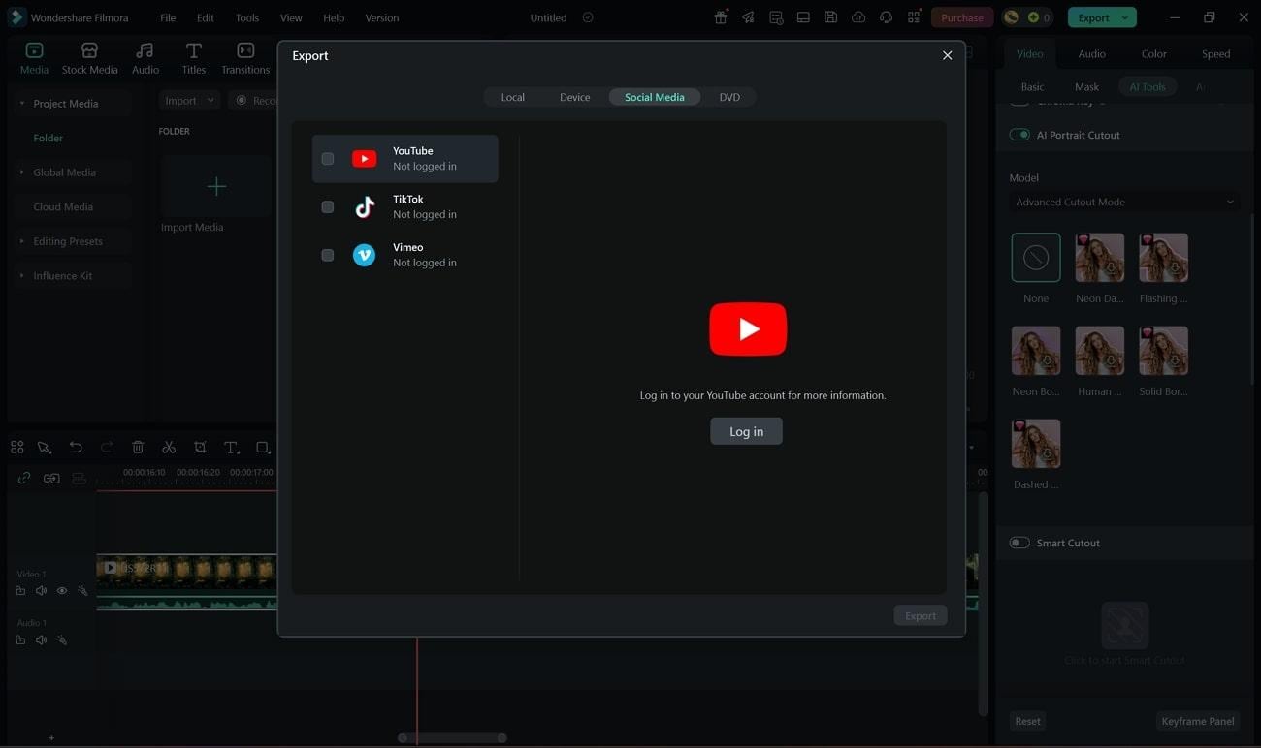Image resolution: width=1261 pixels, height=748 pixels.
Task: Open the Export button dropdown arrow
Action: click(1125, 17)
